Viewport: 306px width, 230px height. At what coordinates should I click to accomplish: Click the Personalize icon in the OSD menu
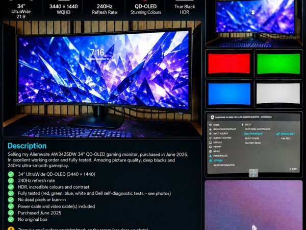pyautogui.click(x=210, y=156)
